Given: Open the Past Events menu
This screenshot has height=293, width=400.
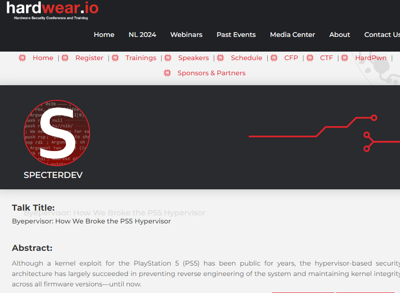Looking at the screenshot, I should coord(236,35).
